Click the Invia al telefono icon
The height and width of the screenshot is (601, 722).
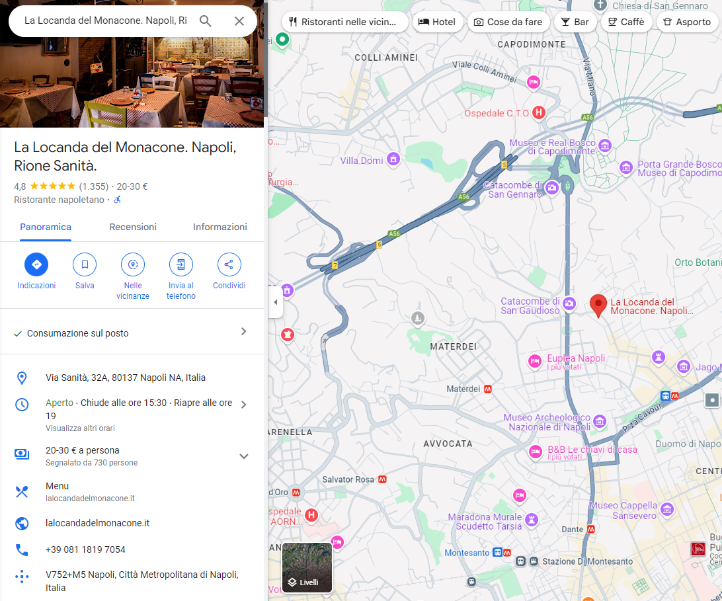point(180,266)
